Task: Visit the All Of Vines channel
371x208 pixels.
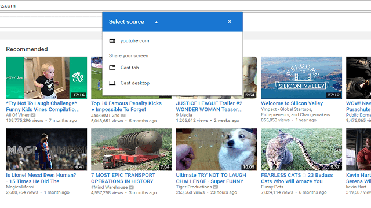Action: click(18, 115)
